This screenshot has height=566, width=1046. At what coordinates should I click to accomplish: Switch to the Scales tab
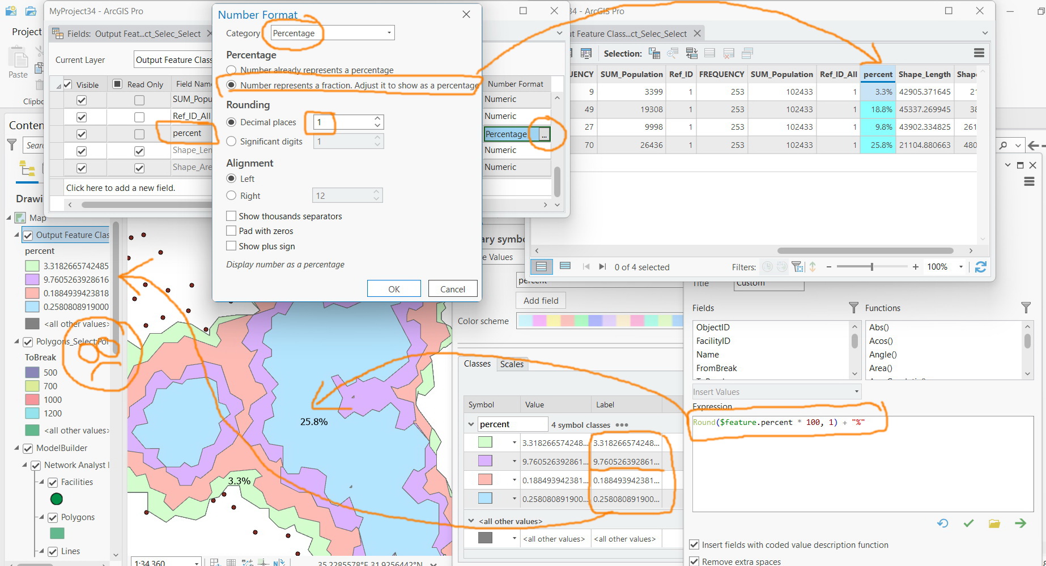(x=512, y=364)
